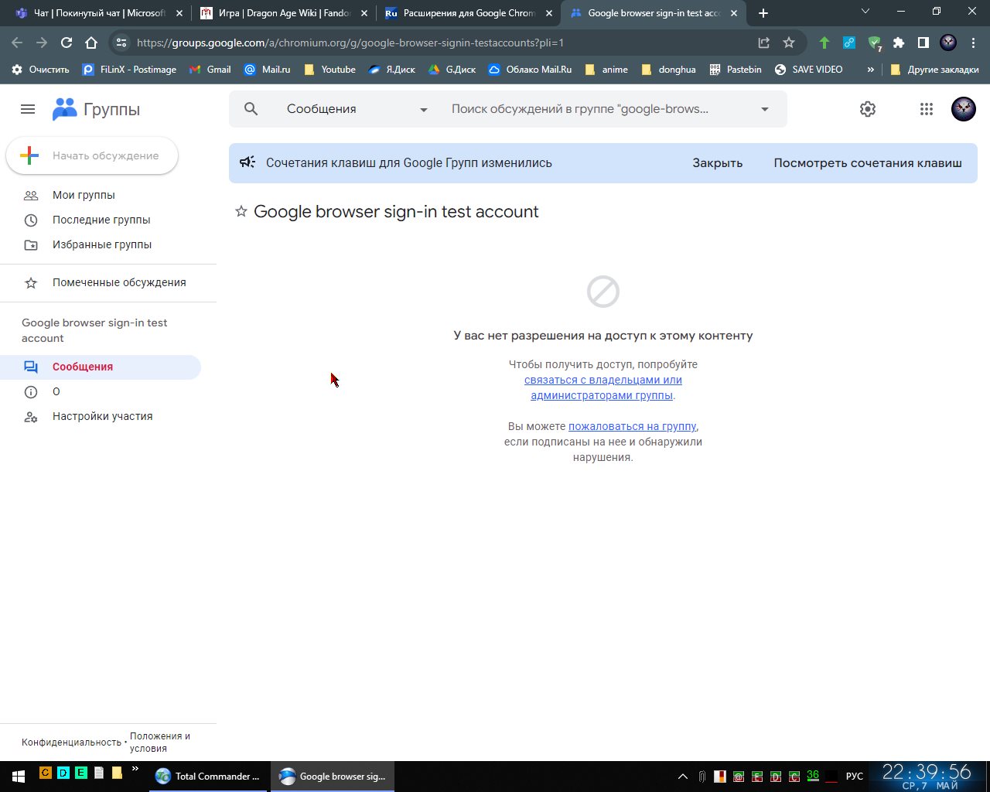The height and width of the screenshot is (792, 990).
Task: Open 'Положения и условия' footer link
Action: click(160, 742)
